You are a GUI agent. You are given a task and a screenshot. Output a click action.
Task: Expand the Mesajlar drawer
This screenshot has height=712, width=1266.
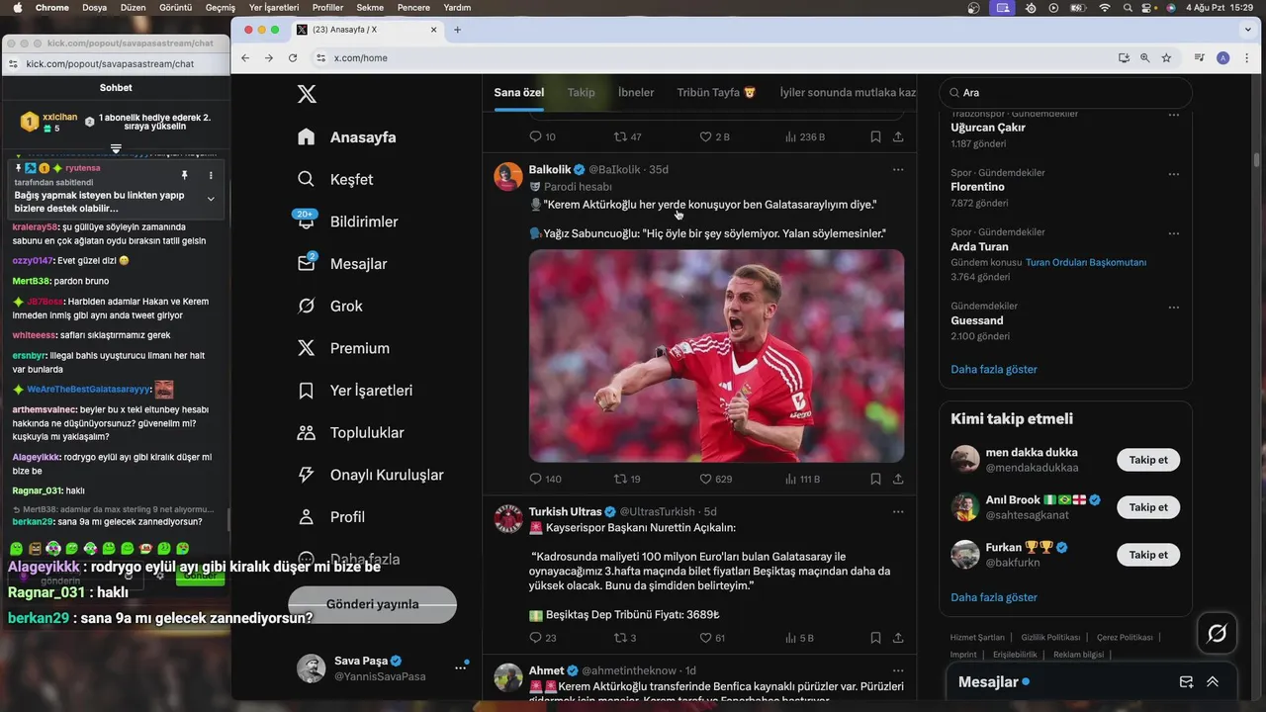[1213, 681]
